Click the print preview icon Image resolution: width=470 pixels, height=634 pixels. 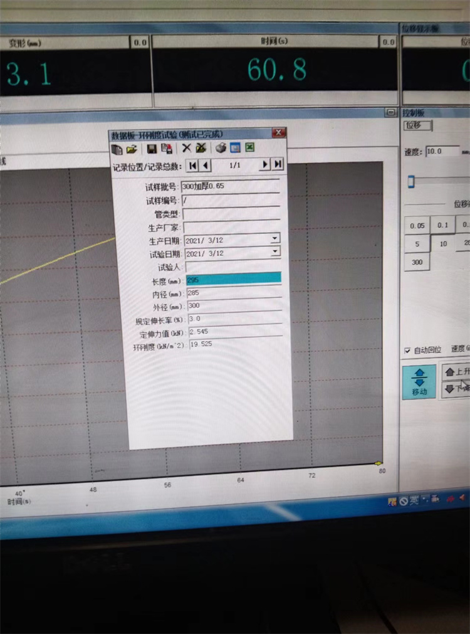(x=235, y=148)
